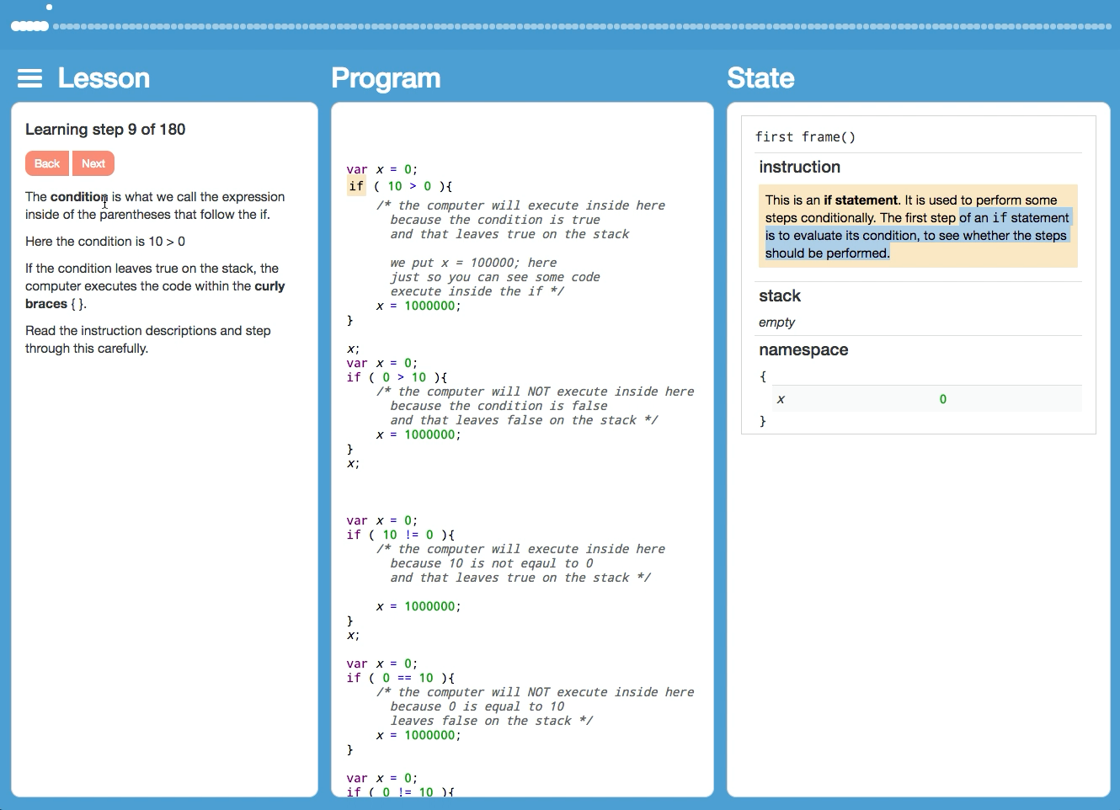
Task: Click the green value 0 in namespace
Action: coord(943,399)
